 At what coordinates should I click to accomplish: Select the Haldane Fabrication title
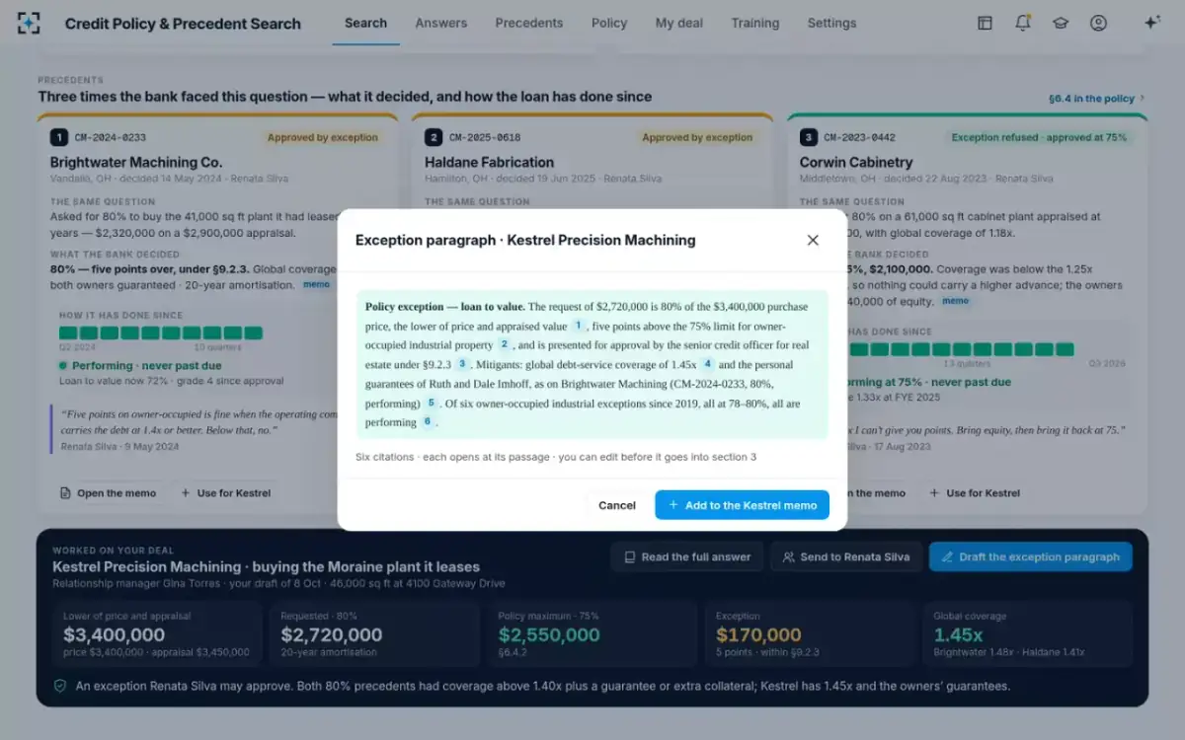[489, 162]
